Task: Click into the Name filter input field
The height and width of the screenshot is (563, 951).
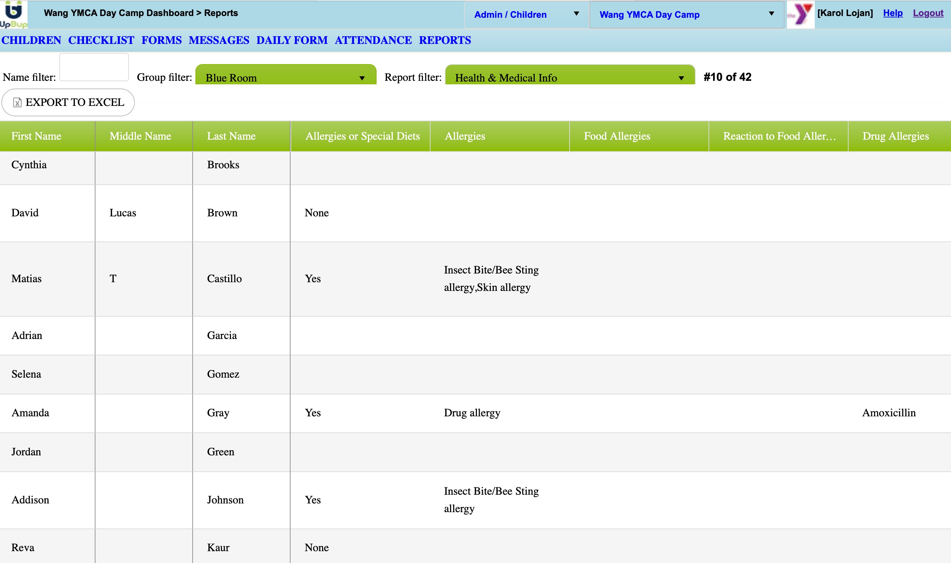Action: click(94, 68)
